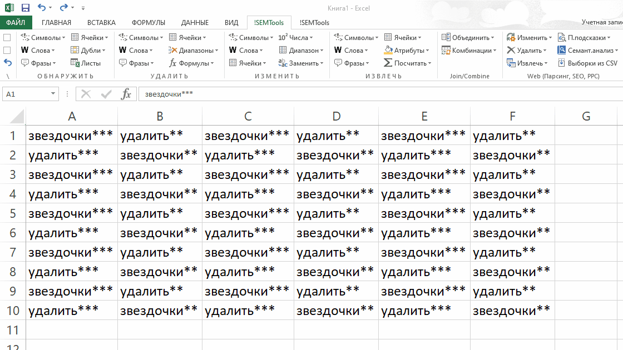Open Семант.анализ dropdown in Web group

pos(588,51)
